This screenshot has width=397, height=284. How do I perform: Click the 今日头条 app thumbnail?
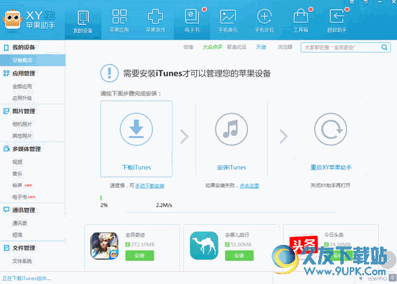point(303,246)
